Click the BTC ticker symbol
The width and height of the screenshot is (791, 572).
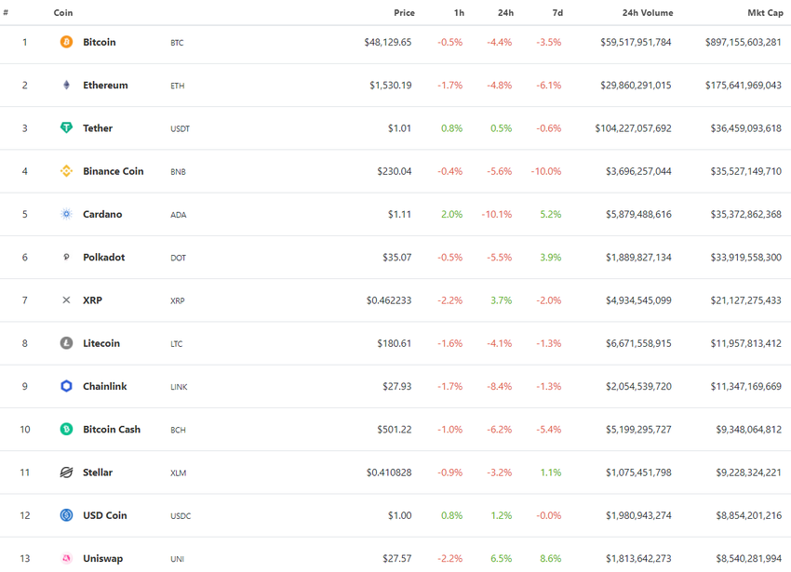click(177, 43)
